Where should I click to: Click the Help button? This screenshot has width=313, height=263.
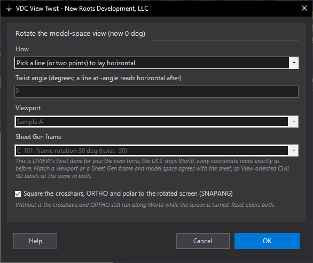point(35,241)
